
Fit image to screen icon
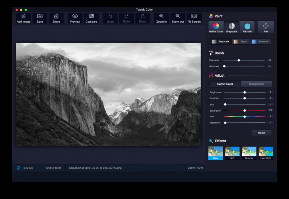coord(194,18)
